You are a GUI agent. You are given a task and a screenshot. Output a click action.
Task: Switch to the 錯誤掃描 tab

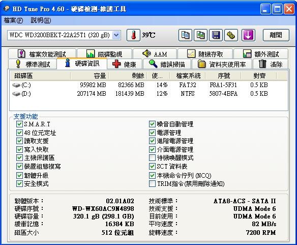[167, 64]
